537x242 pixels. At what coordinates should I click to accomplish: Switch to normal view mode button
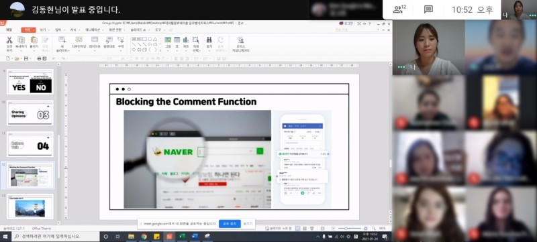click(x=297, y=228)
